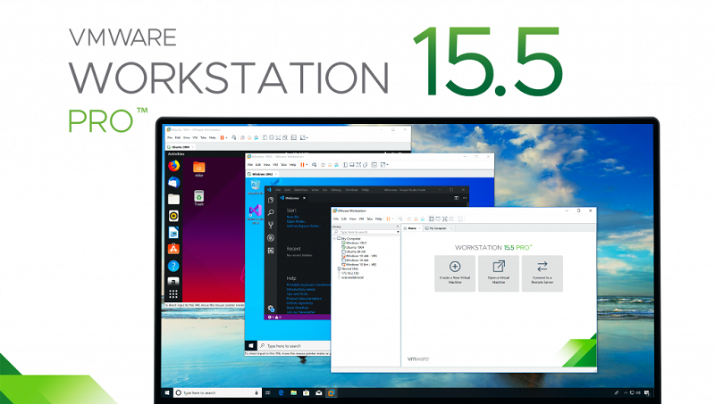Open VM menu in front VMware Workstation window
This screenshot has width=715, height=404.
[361, 218]
